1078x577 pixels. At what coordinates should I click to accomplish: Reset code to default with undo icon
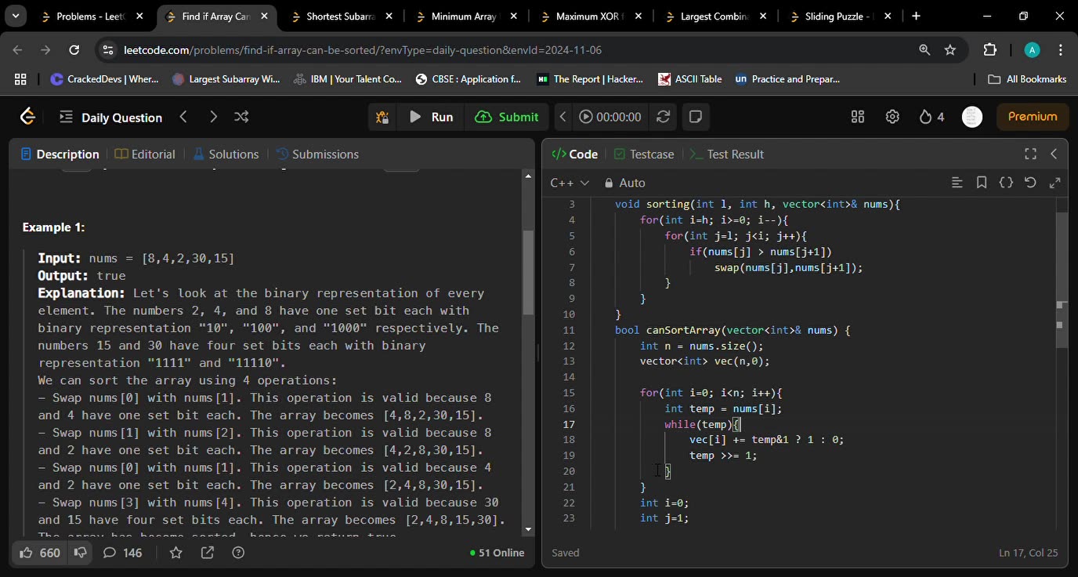coord(1030,183)
